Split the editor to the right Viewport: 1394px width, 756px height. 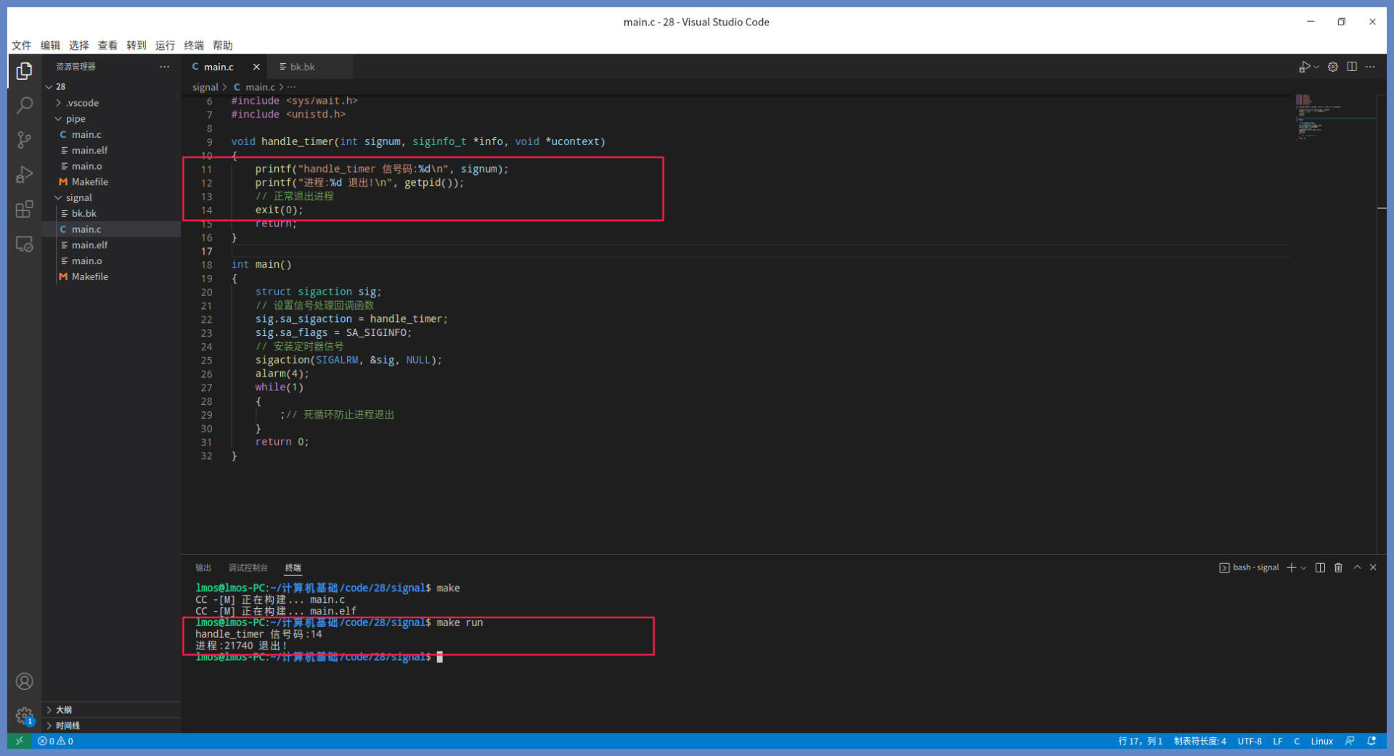pyautogui.click(x=1351, y=67)
